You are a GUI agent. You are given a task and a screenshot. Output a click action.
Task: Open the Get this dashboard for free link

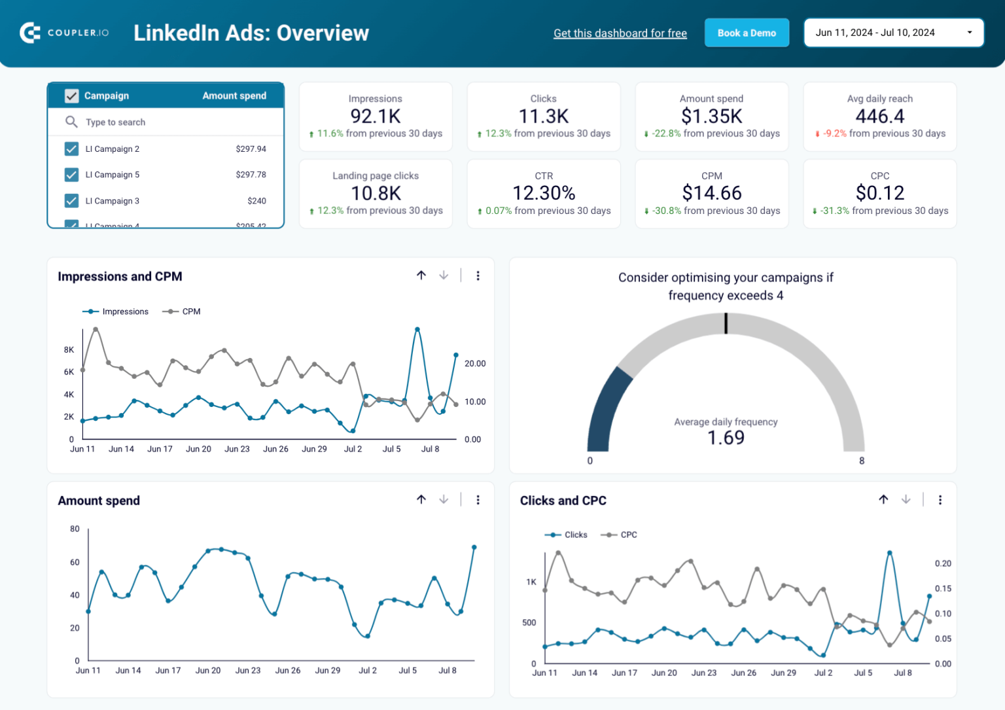(x=620, y=33)
